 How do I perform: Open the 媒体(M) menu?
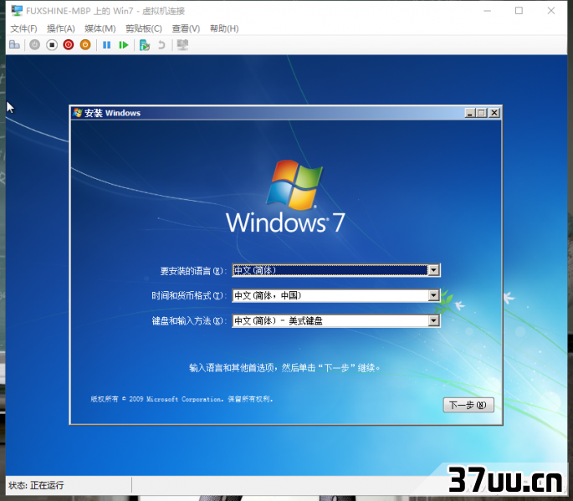(x=100, y=28)
